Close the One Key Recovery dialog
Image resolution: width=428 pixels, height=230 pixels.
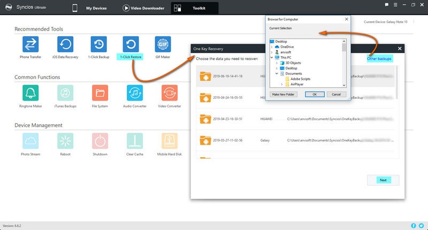[x=400, y=49]
